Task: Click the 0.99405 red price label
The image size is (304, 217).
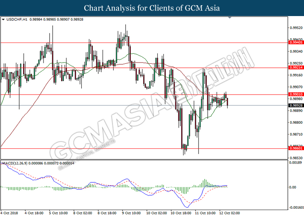Action: (x=296, y=43)
